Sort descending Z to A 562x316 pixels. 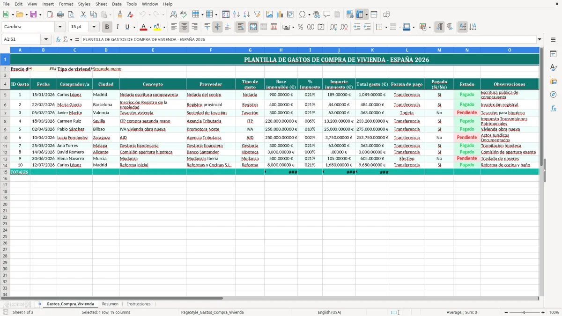point(246,15)
